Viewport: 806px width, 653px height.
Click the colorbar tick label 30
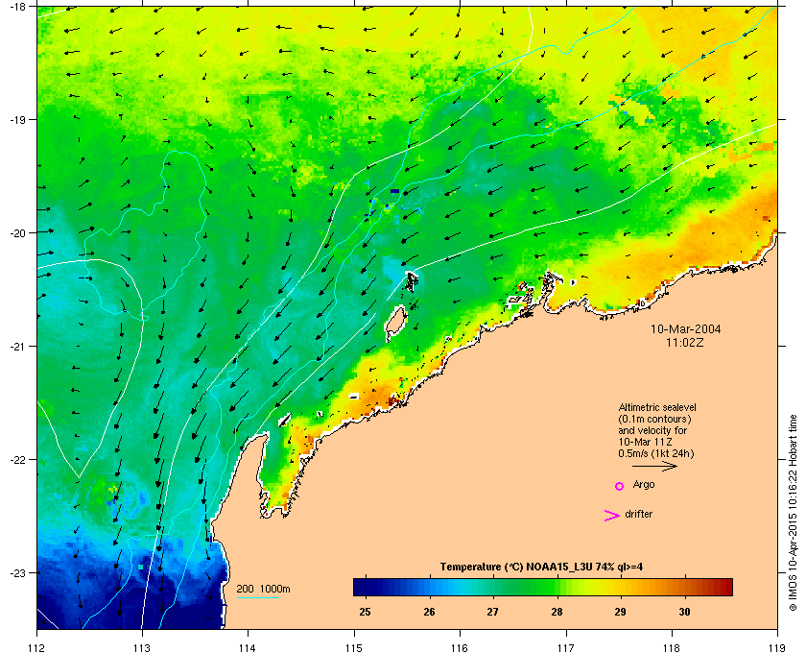click(x=684, y=612)
